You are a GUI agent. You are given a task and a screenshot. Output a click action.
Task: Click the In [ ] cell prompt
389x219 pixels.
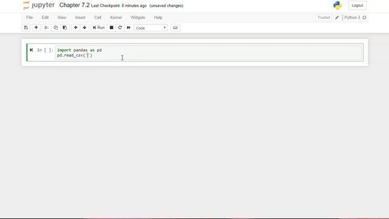pos(45,50)
